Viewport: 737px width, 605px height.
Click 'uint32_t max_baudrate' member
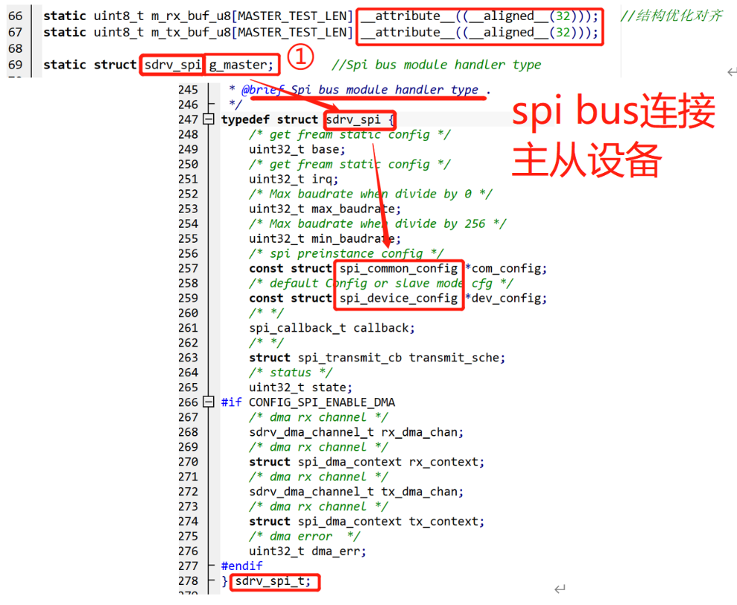point(325,209)
